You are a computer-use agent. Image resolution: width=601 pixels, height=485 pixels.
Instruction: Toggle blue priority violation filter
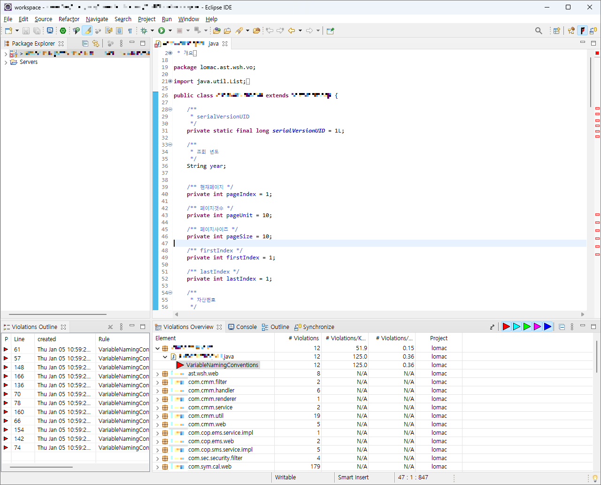click(x=547, y=327)
